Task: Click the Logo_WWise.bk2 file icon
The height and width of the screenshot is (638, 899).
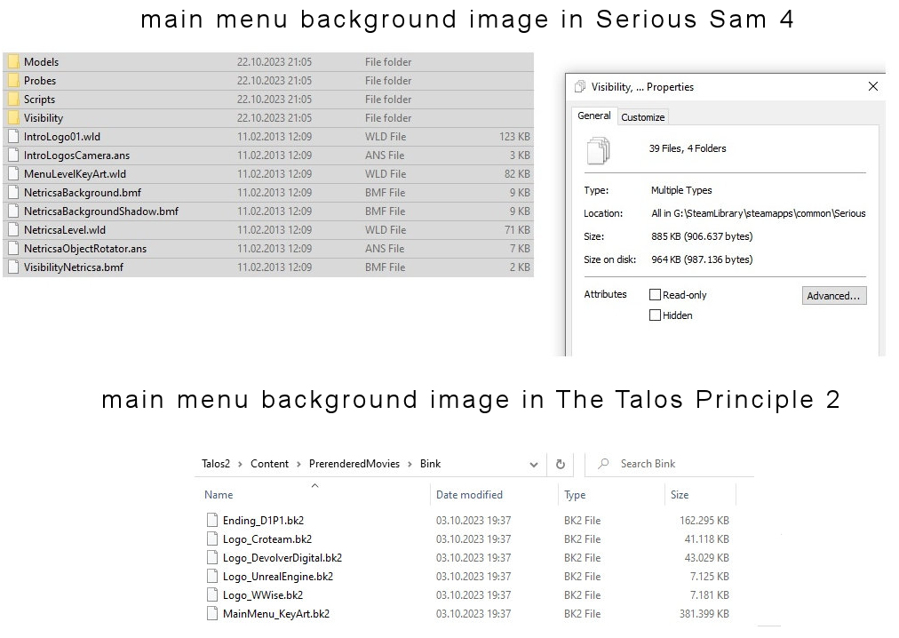Action: [x=212, y=594]
